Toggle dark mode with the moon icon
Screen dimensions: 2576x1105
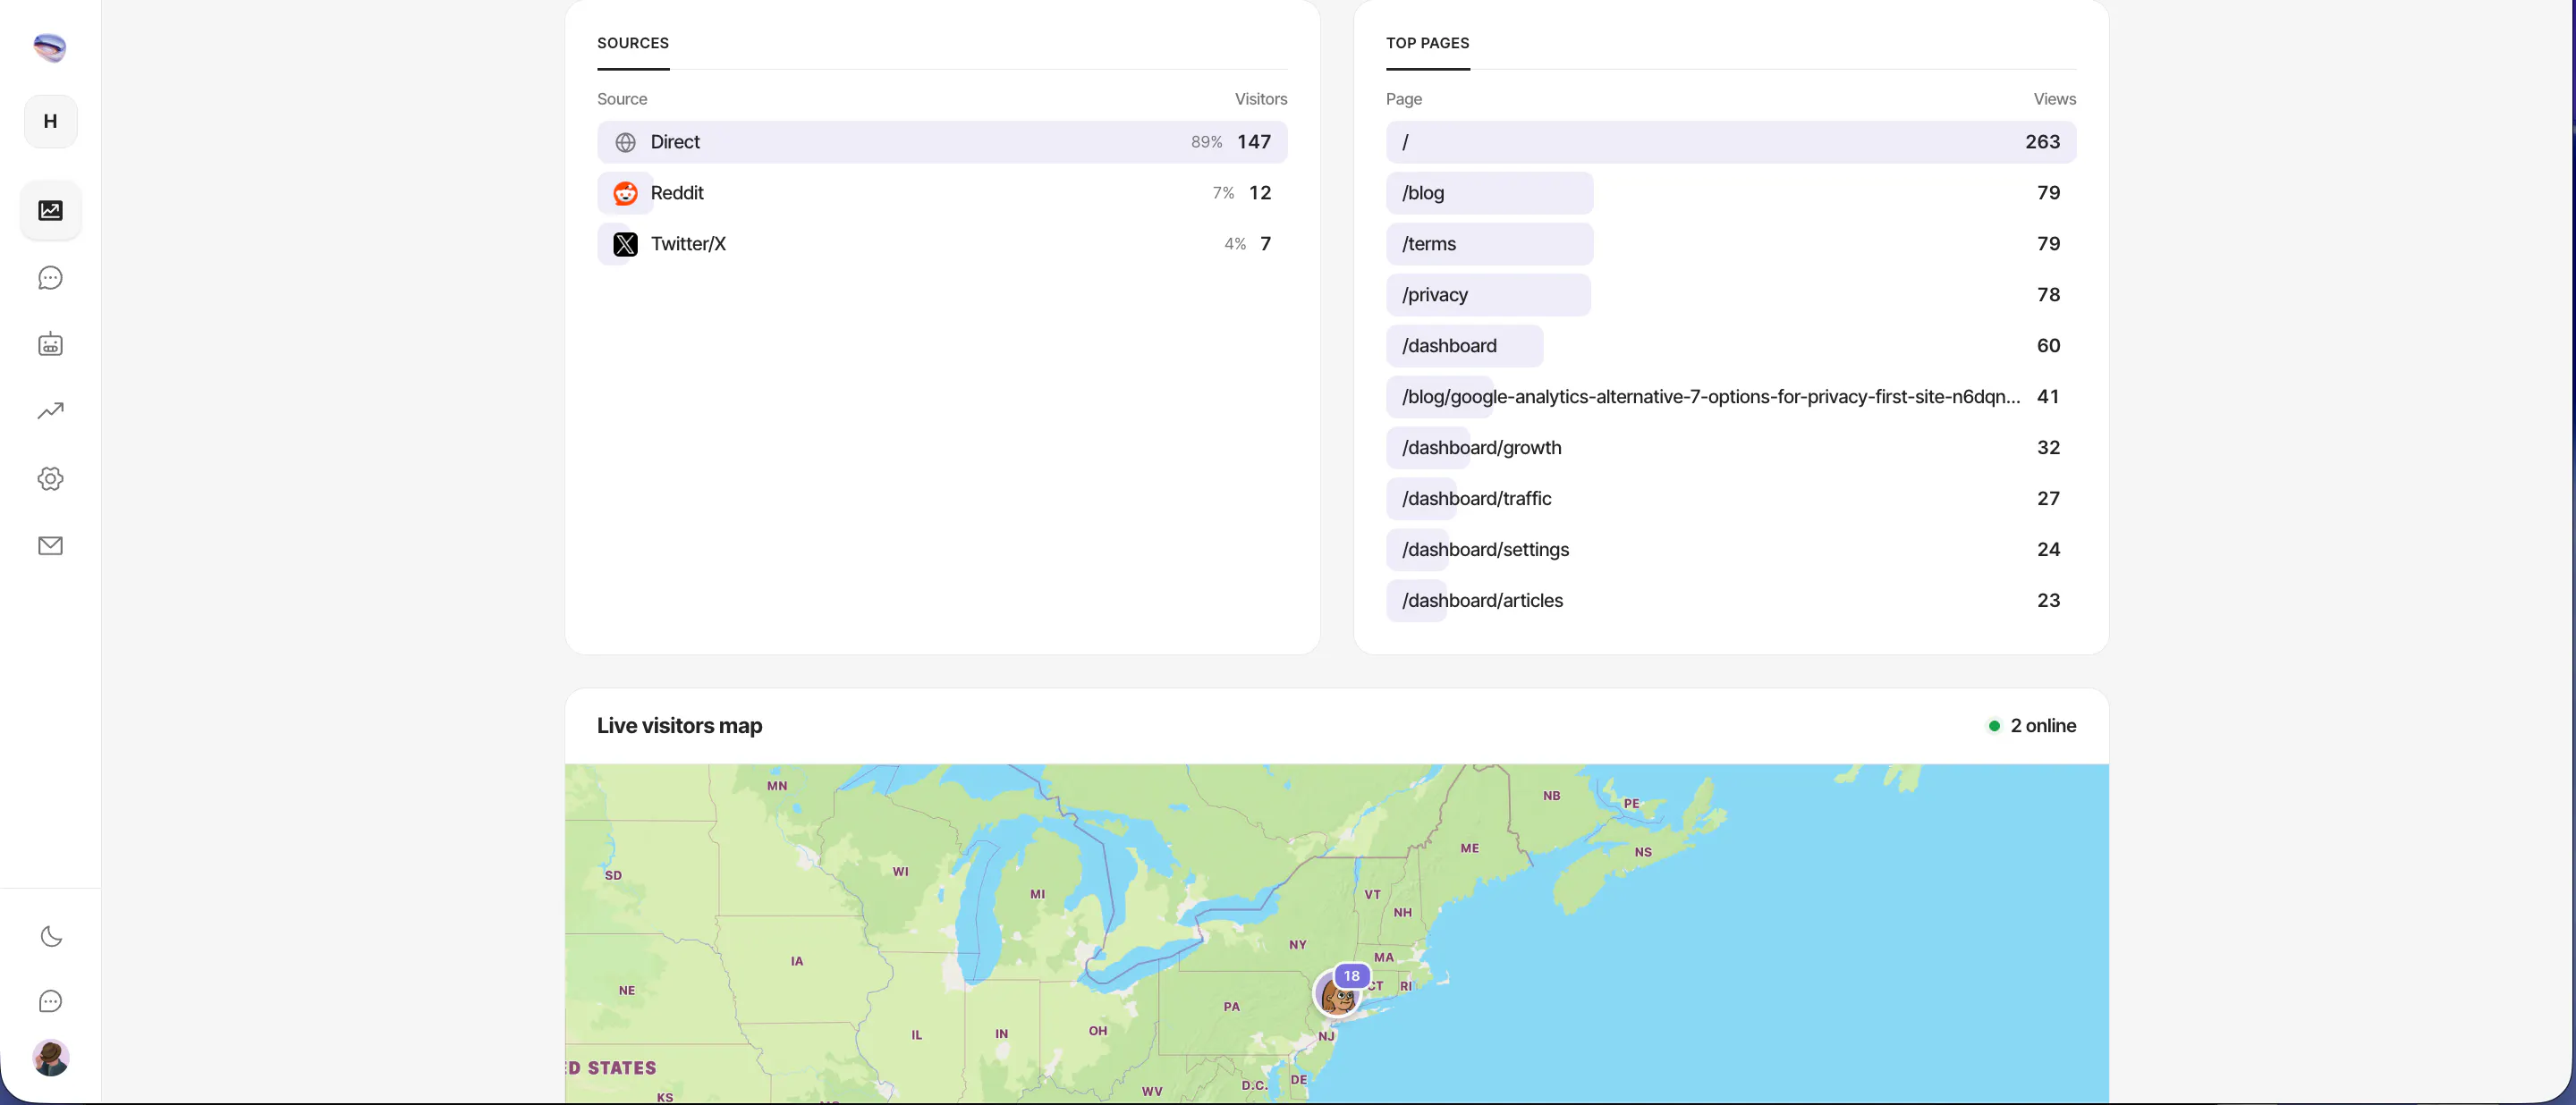tap(50, 936)
